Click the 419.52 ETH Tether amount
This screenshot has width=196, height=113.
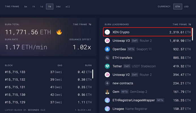[182, 66]
